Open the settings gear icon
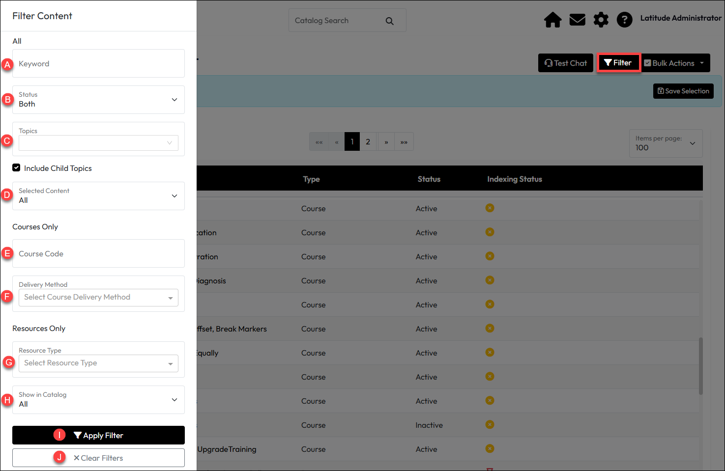 [x=601, y=20]
